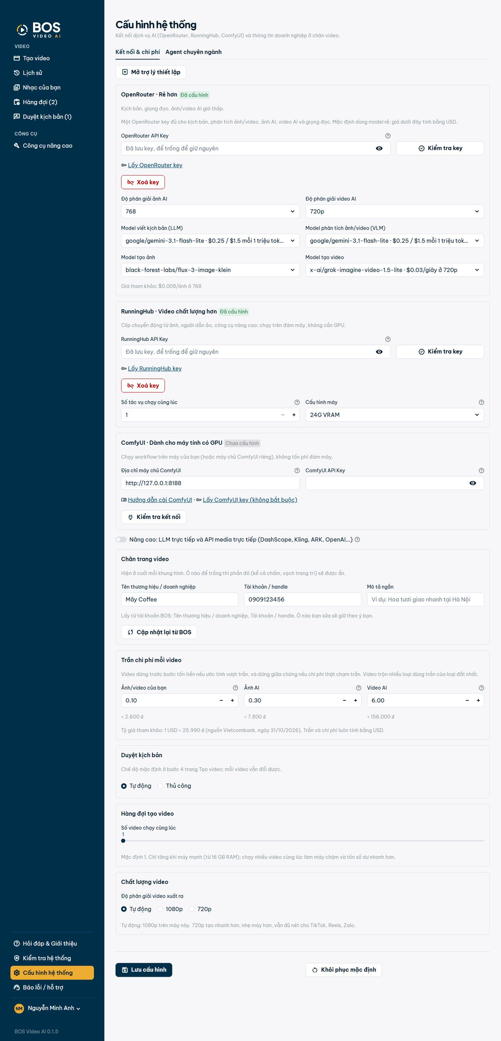Expand the Model viết kịch bản (LLM) dropdown
The height and width of the screenshot is (1041, 501).
pyautogui.click(x=210, y=241)
